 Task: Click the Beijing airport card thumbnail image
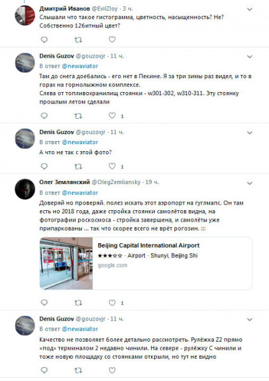(66, 264)
